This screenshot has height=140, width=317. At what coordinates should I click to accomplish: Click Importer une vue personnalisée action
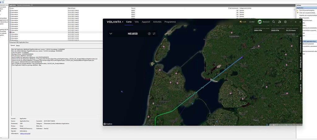pyautogui.click(x=308, y=15)
